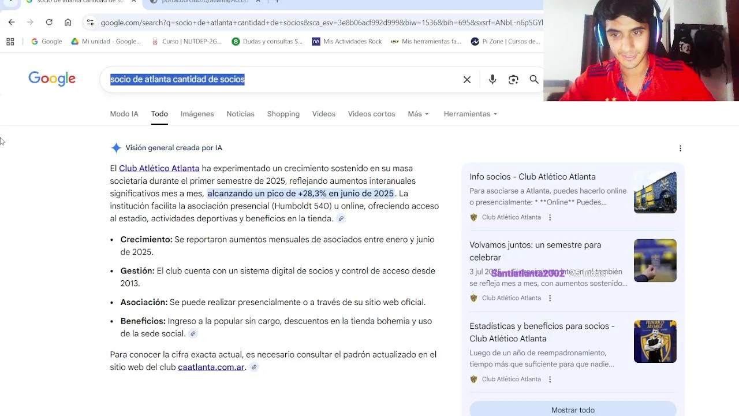Open the caatlanta.com.ar link
Screen dimensions: 739x416
click(211, 367)
